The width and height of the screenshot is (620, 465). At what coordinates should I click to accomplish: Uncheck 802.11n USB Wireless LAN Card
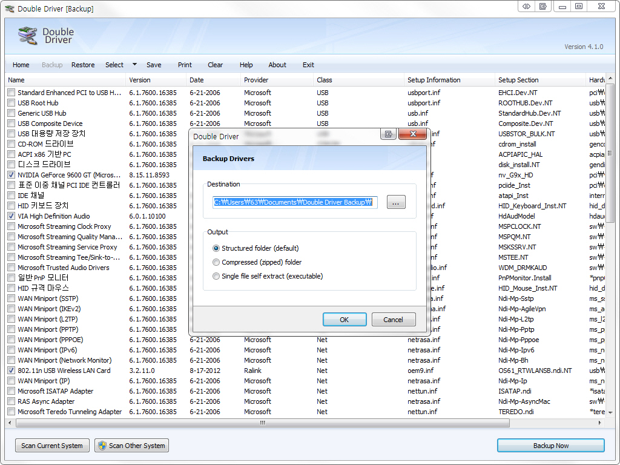[11, 371]
